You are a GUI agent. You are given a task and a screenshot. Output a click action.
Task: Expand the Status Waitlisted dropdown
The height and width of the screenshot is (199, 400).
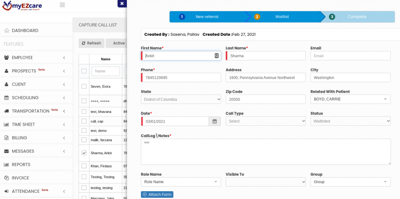[350, 121]
